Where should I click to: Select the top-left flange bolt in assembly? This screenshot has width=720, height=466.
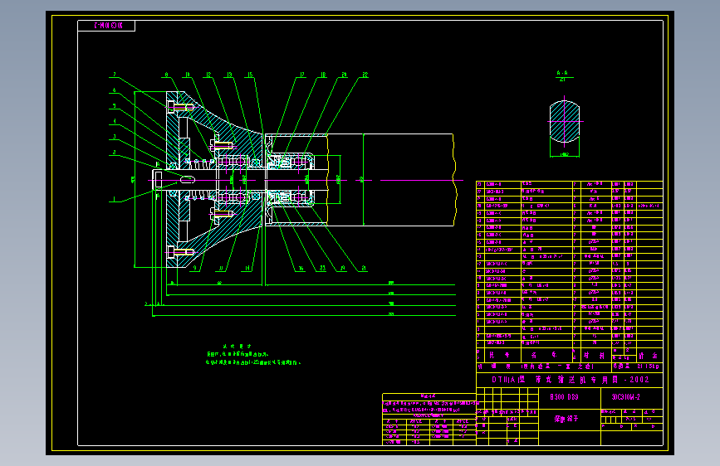(181, 107)
